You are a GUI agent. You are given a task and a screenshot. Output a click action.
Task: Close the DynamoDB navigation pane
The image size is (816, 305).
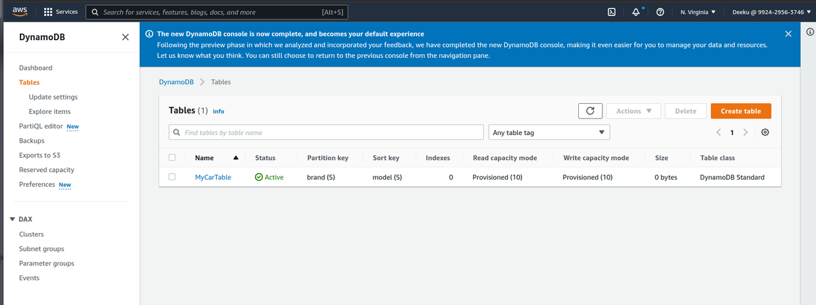tap(125, 37)
